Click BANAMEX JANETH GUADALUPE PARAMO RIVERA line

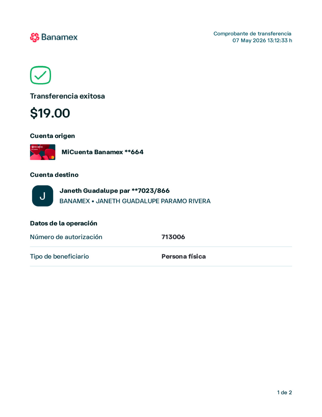(135, 201)
